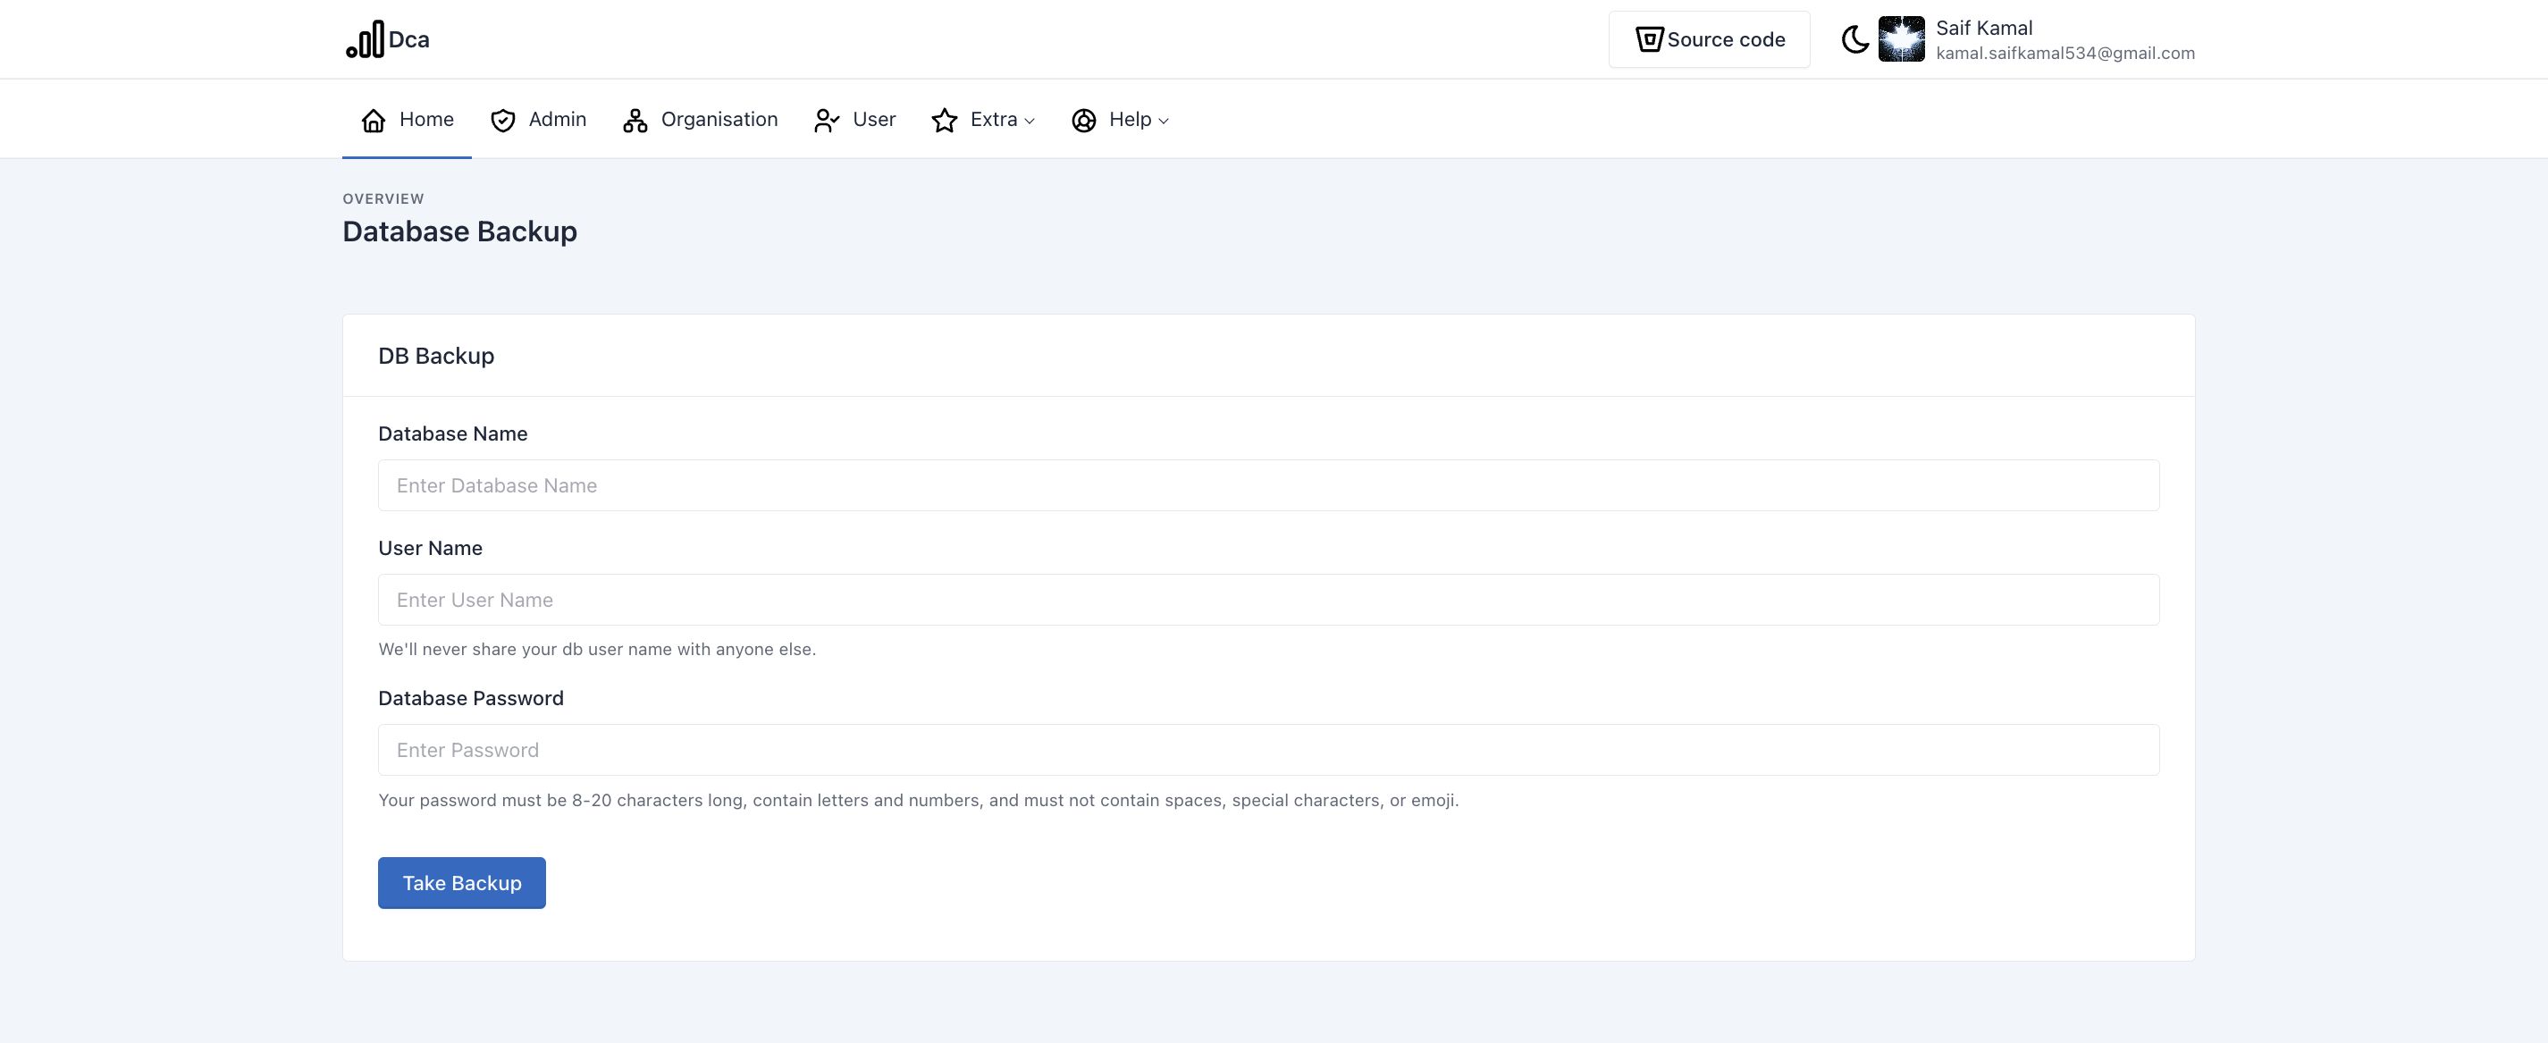This screenshot has width=2548, height=1043.
Task: Go to the Home tab
Action: 407,120
